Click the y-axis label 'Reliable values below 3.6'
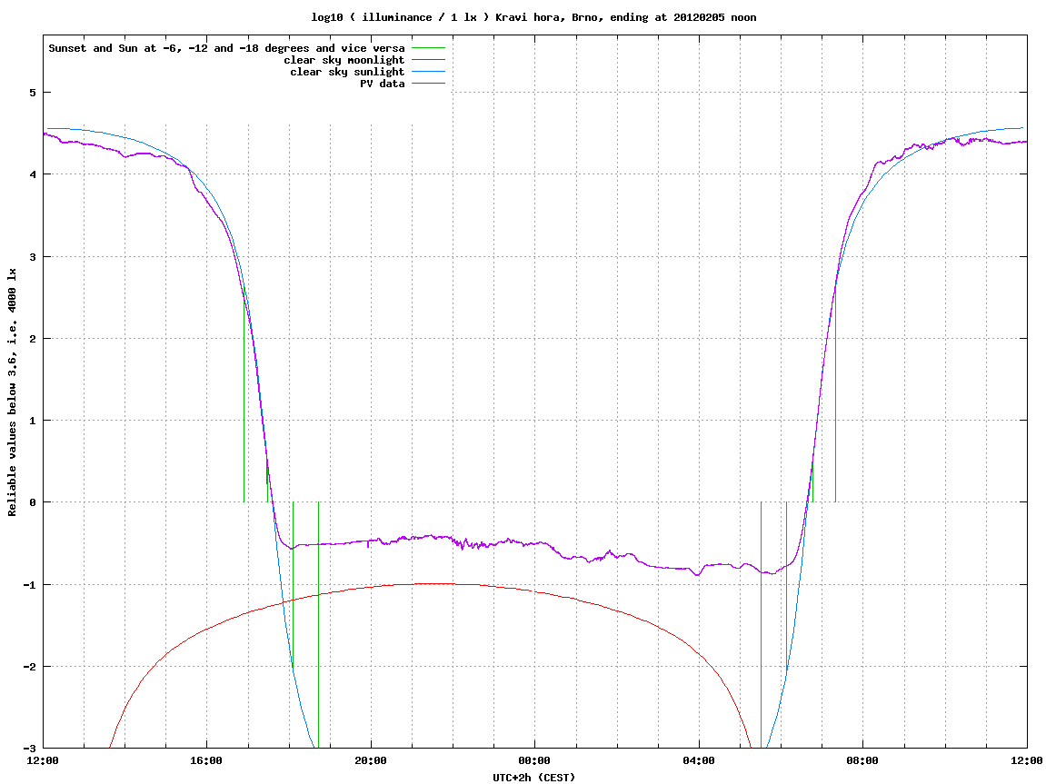 pyautogui.click(x=12, y=392)
